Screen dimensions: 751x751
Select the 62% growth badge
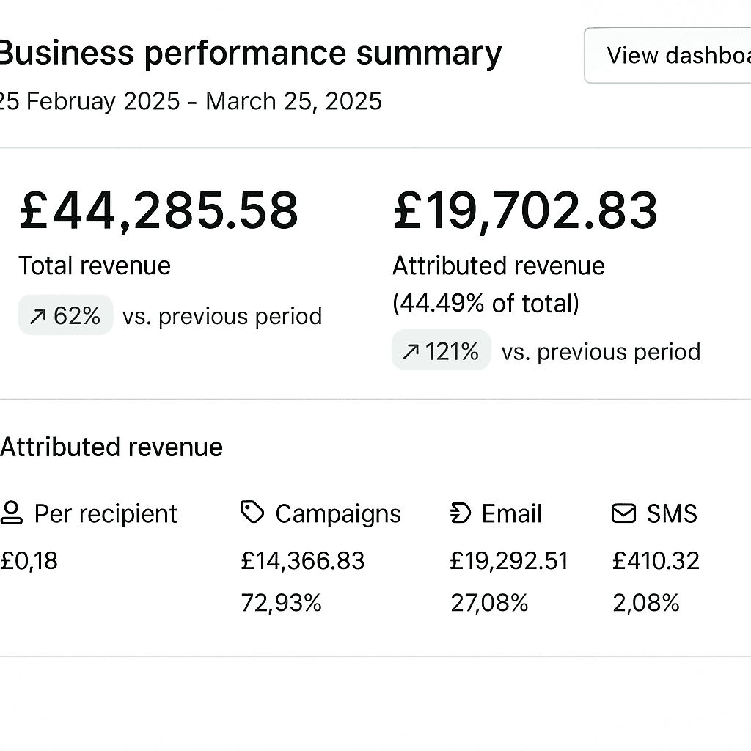coord(65,315)
